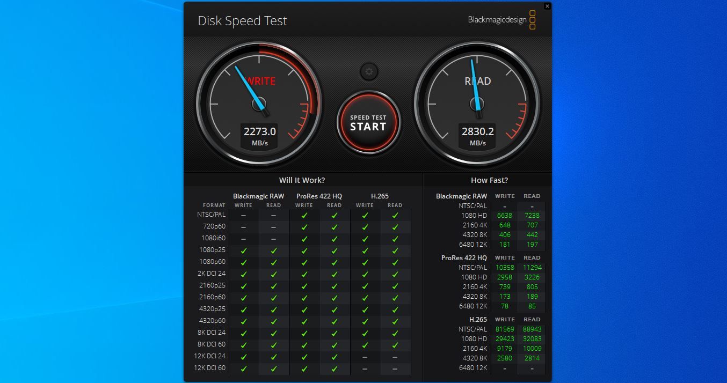This screenshot has width=727, height=383.
Task: Click H.265 NTSC/PAL read value 88943
Action: 532,329
